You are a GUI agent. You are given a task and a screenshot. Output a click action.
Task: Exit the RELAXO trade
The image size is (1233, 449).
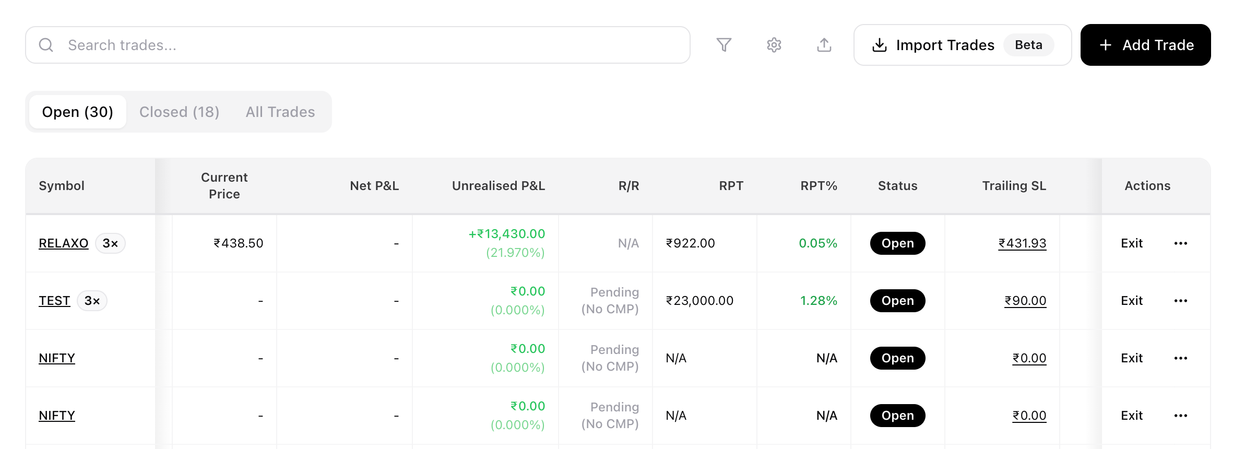coord(1131,243)
